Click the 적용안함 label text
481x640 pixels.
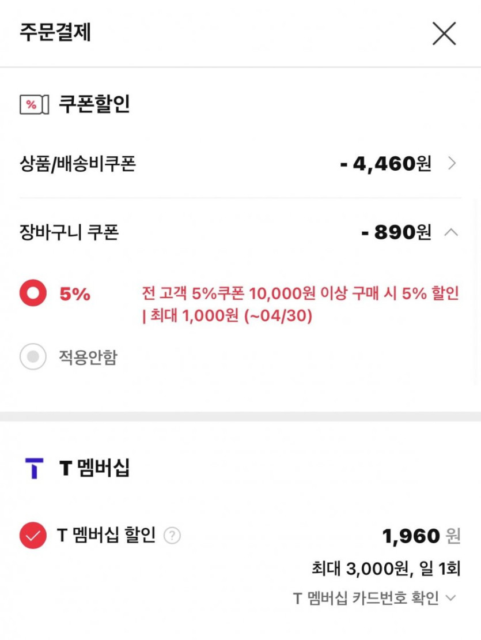[x=88, y=357]
